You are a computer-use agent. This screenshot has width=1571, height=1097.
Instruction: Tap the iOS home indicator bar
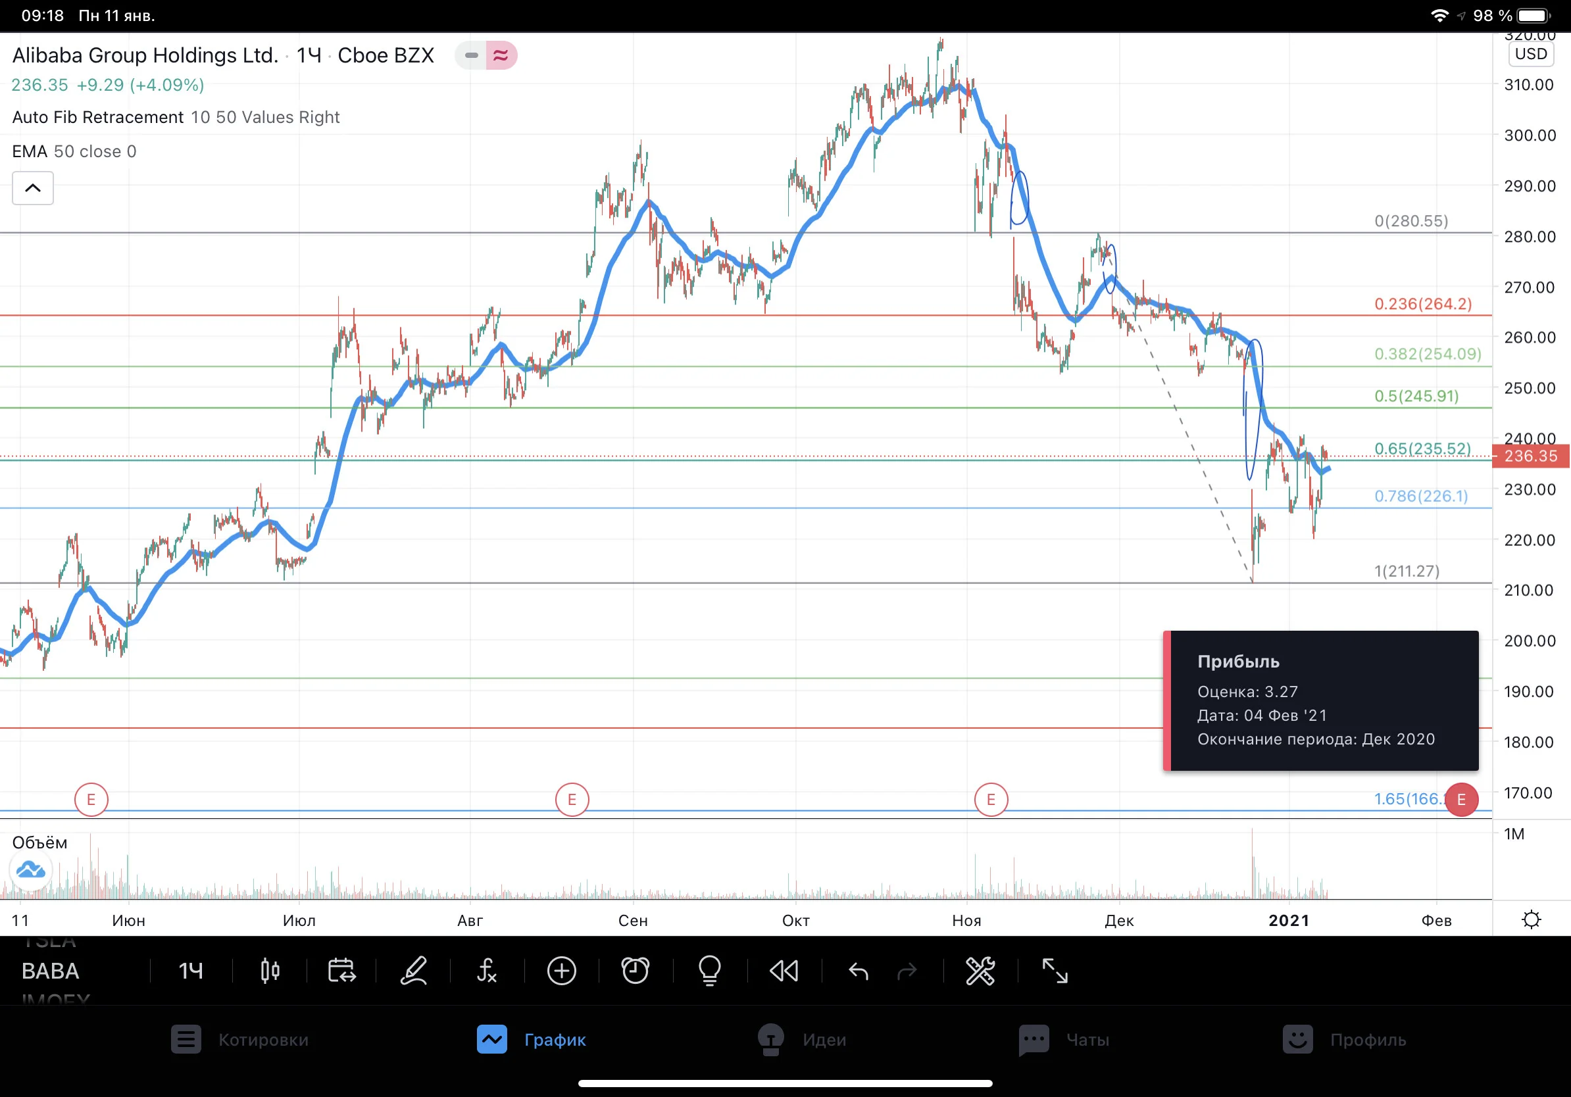[x=785, y=1083]
